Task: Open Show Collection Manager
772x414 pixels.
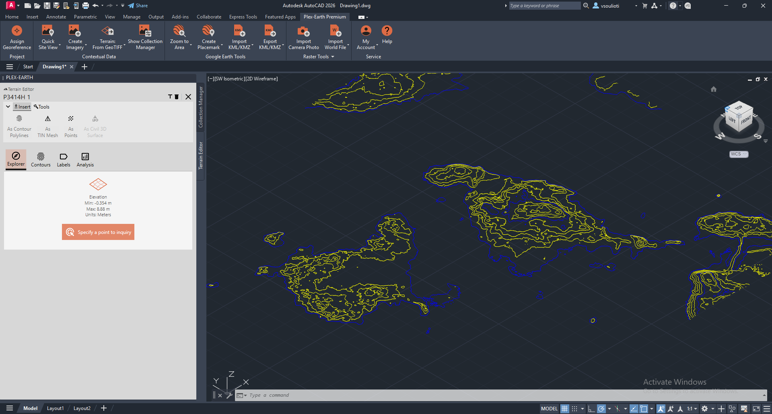Action: coord(145,37)
